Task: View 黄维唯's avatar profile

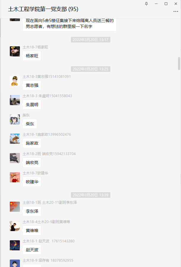Action: 15,226
